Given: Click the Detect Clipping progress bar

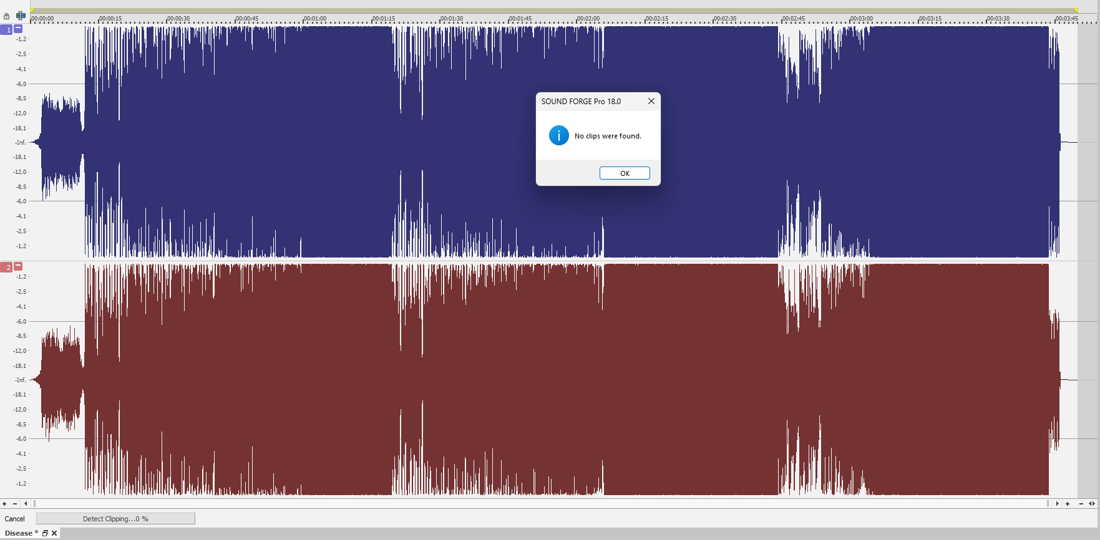Looking at the screenshot, I should (115, 519).
